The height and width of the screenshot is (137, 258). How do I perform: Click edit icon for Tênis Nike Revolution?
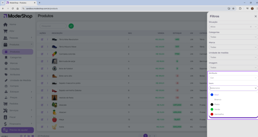42,39
